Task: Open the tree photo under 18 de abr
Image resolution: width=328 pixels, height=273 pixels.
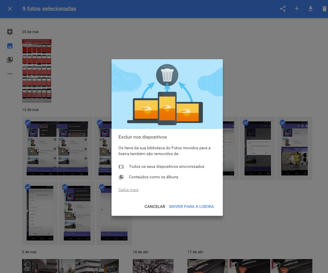Action: 153,266
